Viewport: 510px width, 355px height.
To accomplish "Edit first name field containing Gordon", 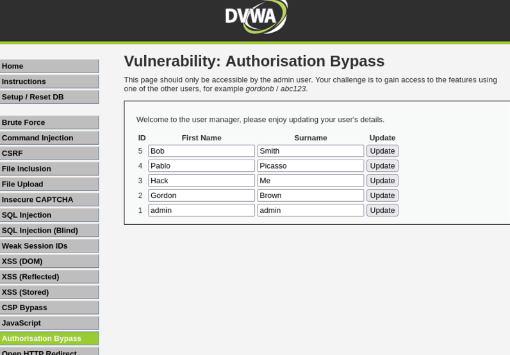I will (x=202, y=195).
